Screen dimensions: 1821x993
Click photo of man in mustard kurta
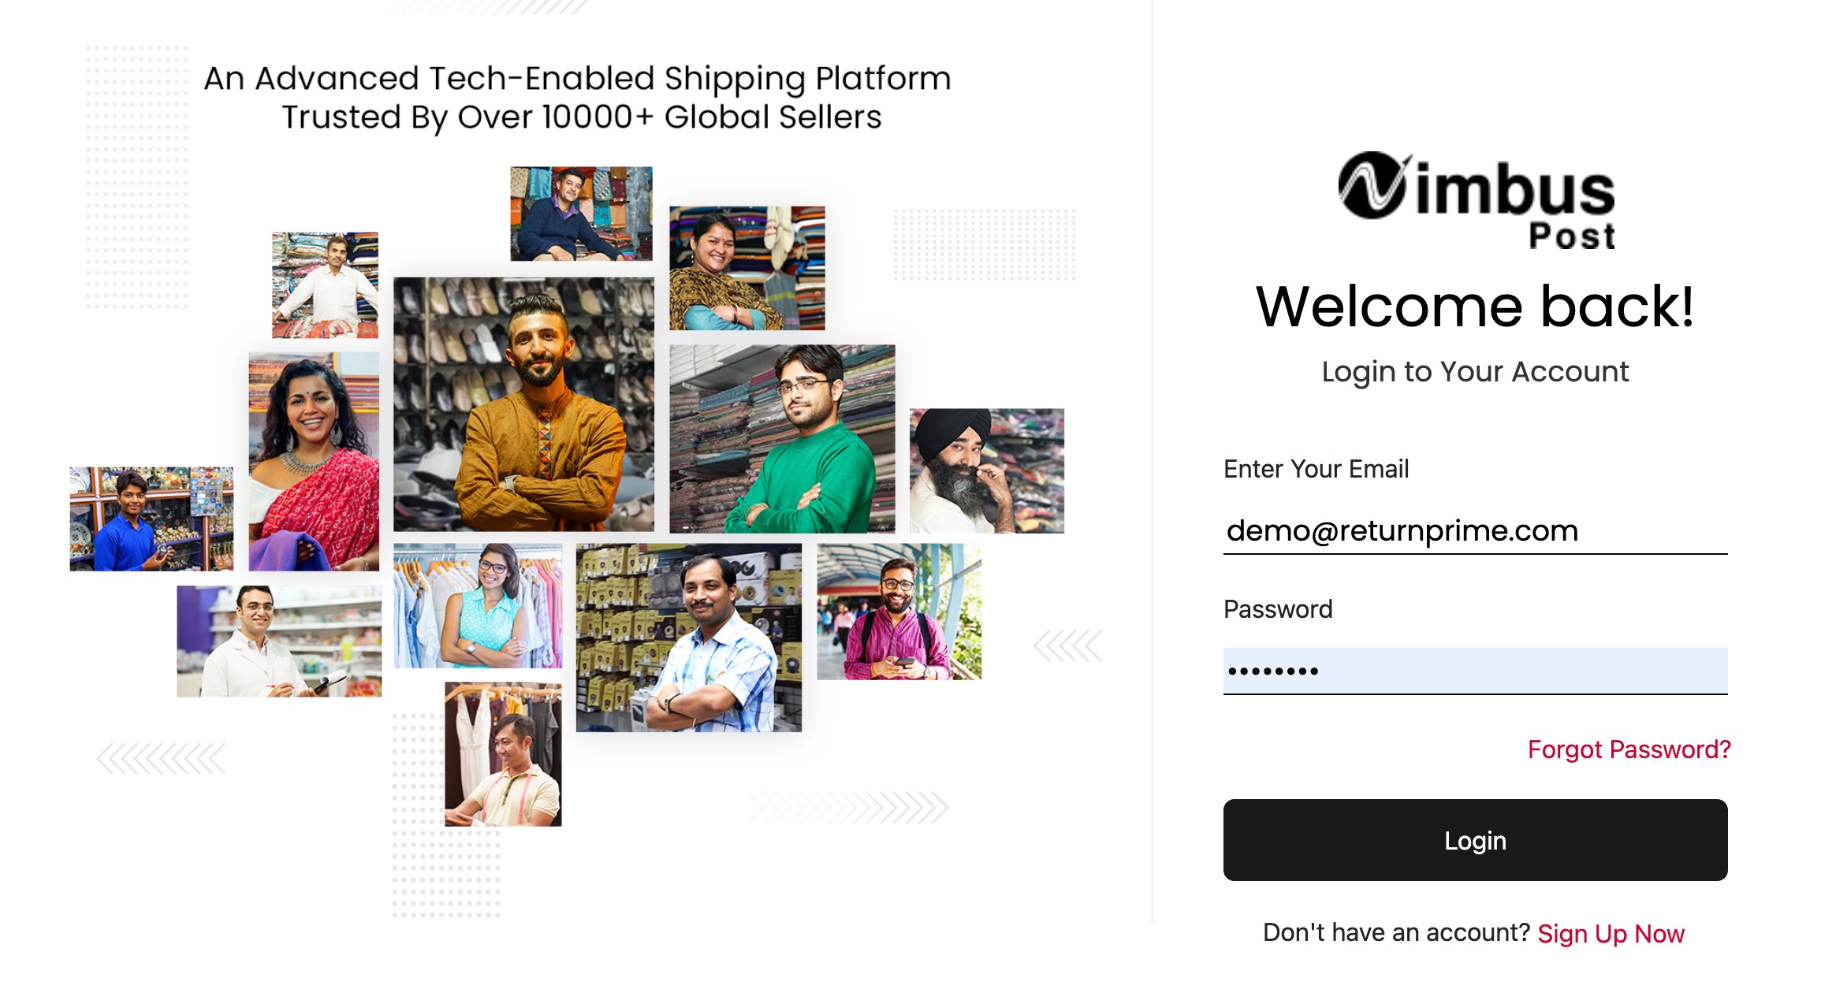coord(523,404)
